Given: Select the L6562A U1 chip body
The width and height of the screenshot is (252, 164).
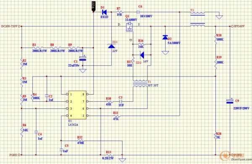Looking at the screenshot, I should 77,105.
